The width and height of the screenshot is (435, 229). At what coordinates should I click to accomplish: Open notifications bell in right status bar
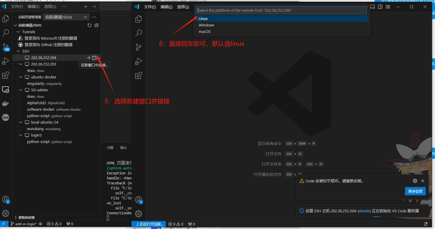(x=426, y=224)
